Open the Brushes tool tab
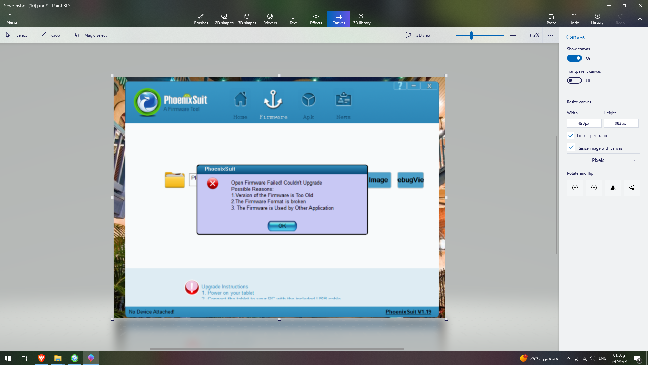This screenshot has width=648, height=365. click(201, 19)
